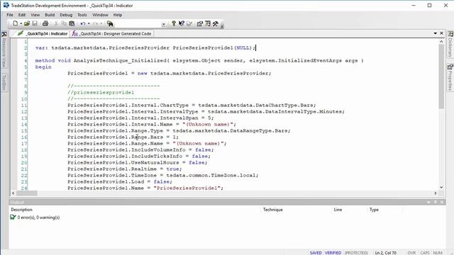454x255 pixels.
Task: Select the '0 error(s), 0 warning(s)' output row
Action: (x=38, y=217)
